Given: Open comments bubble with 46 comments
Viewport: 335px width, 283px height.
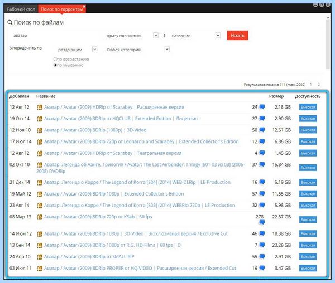Looking at the screenshot, I should 262,233.
